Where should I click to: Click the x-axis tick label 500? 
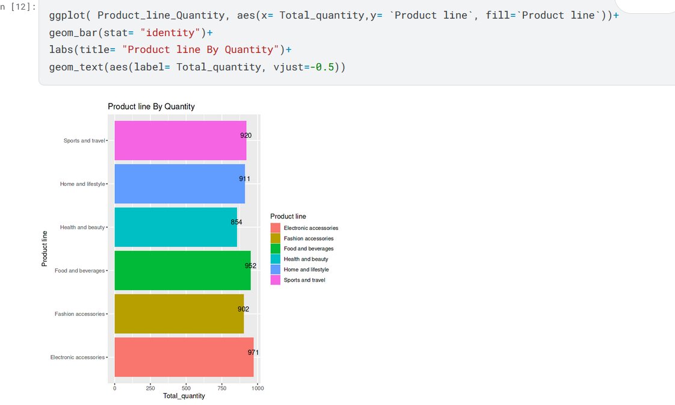click(186, 388)
